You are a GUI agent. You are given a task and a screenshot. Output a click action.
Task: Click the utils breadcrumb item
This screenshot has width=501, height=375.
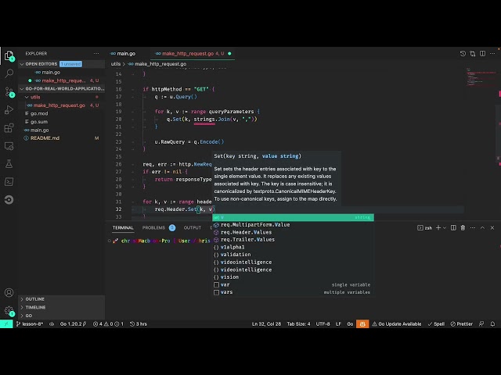coord(116,64)
